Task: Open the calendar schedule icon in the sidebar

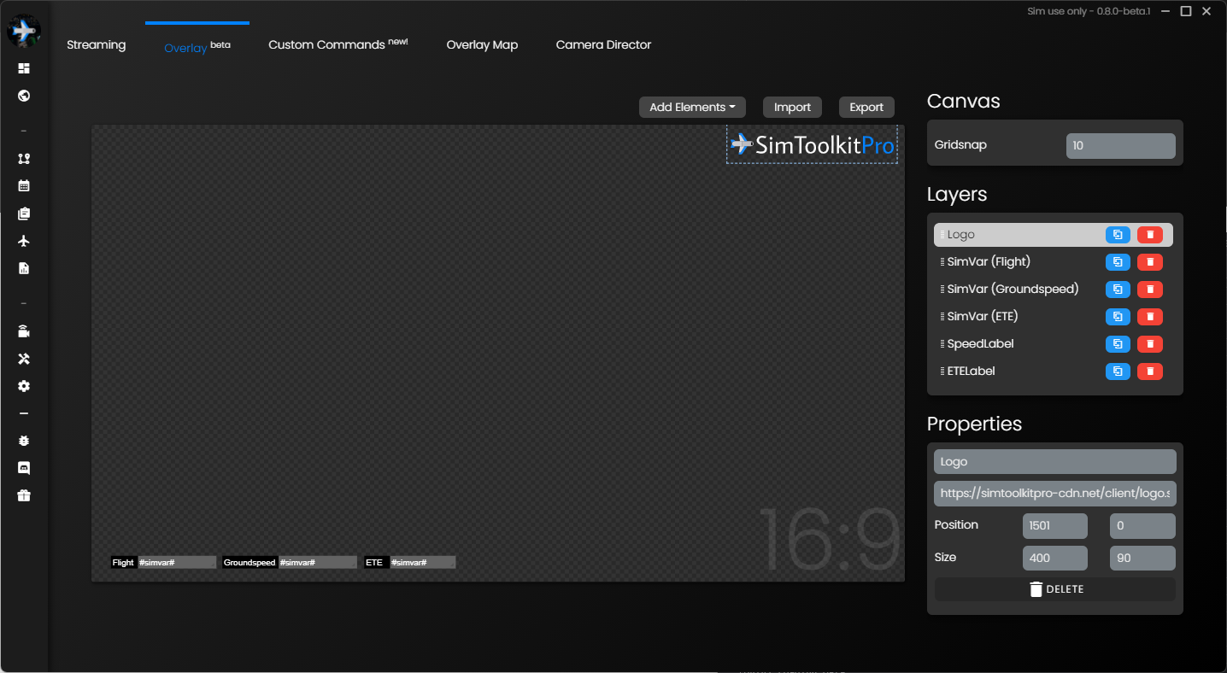Action: point(24,185)
